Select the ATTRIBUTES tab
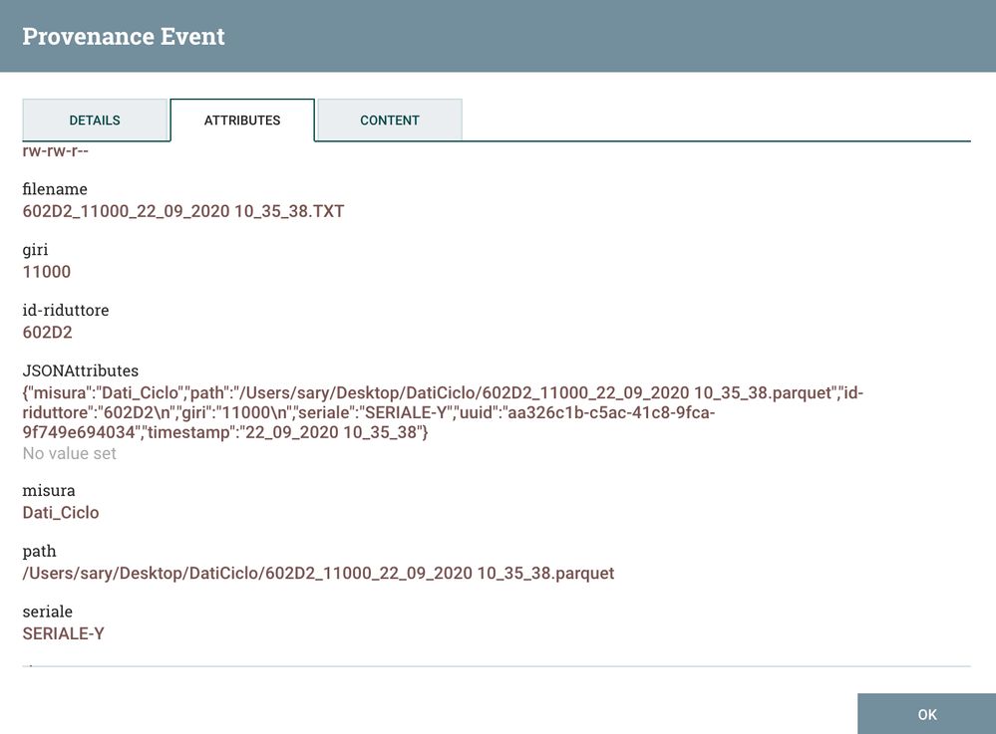Screen dimensions: 996x734 click(242, 120)
